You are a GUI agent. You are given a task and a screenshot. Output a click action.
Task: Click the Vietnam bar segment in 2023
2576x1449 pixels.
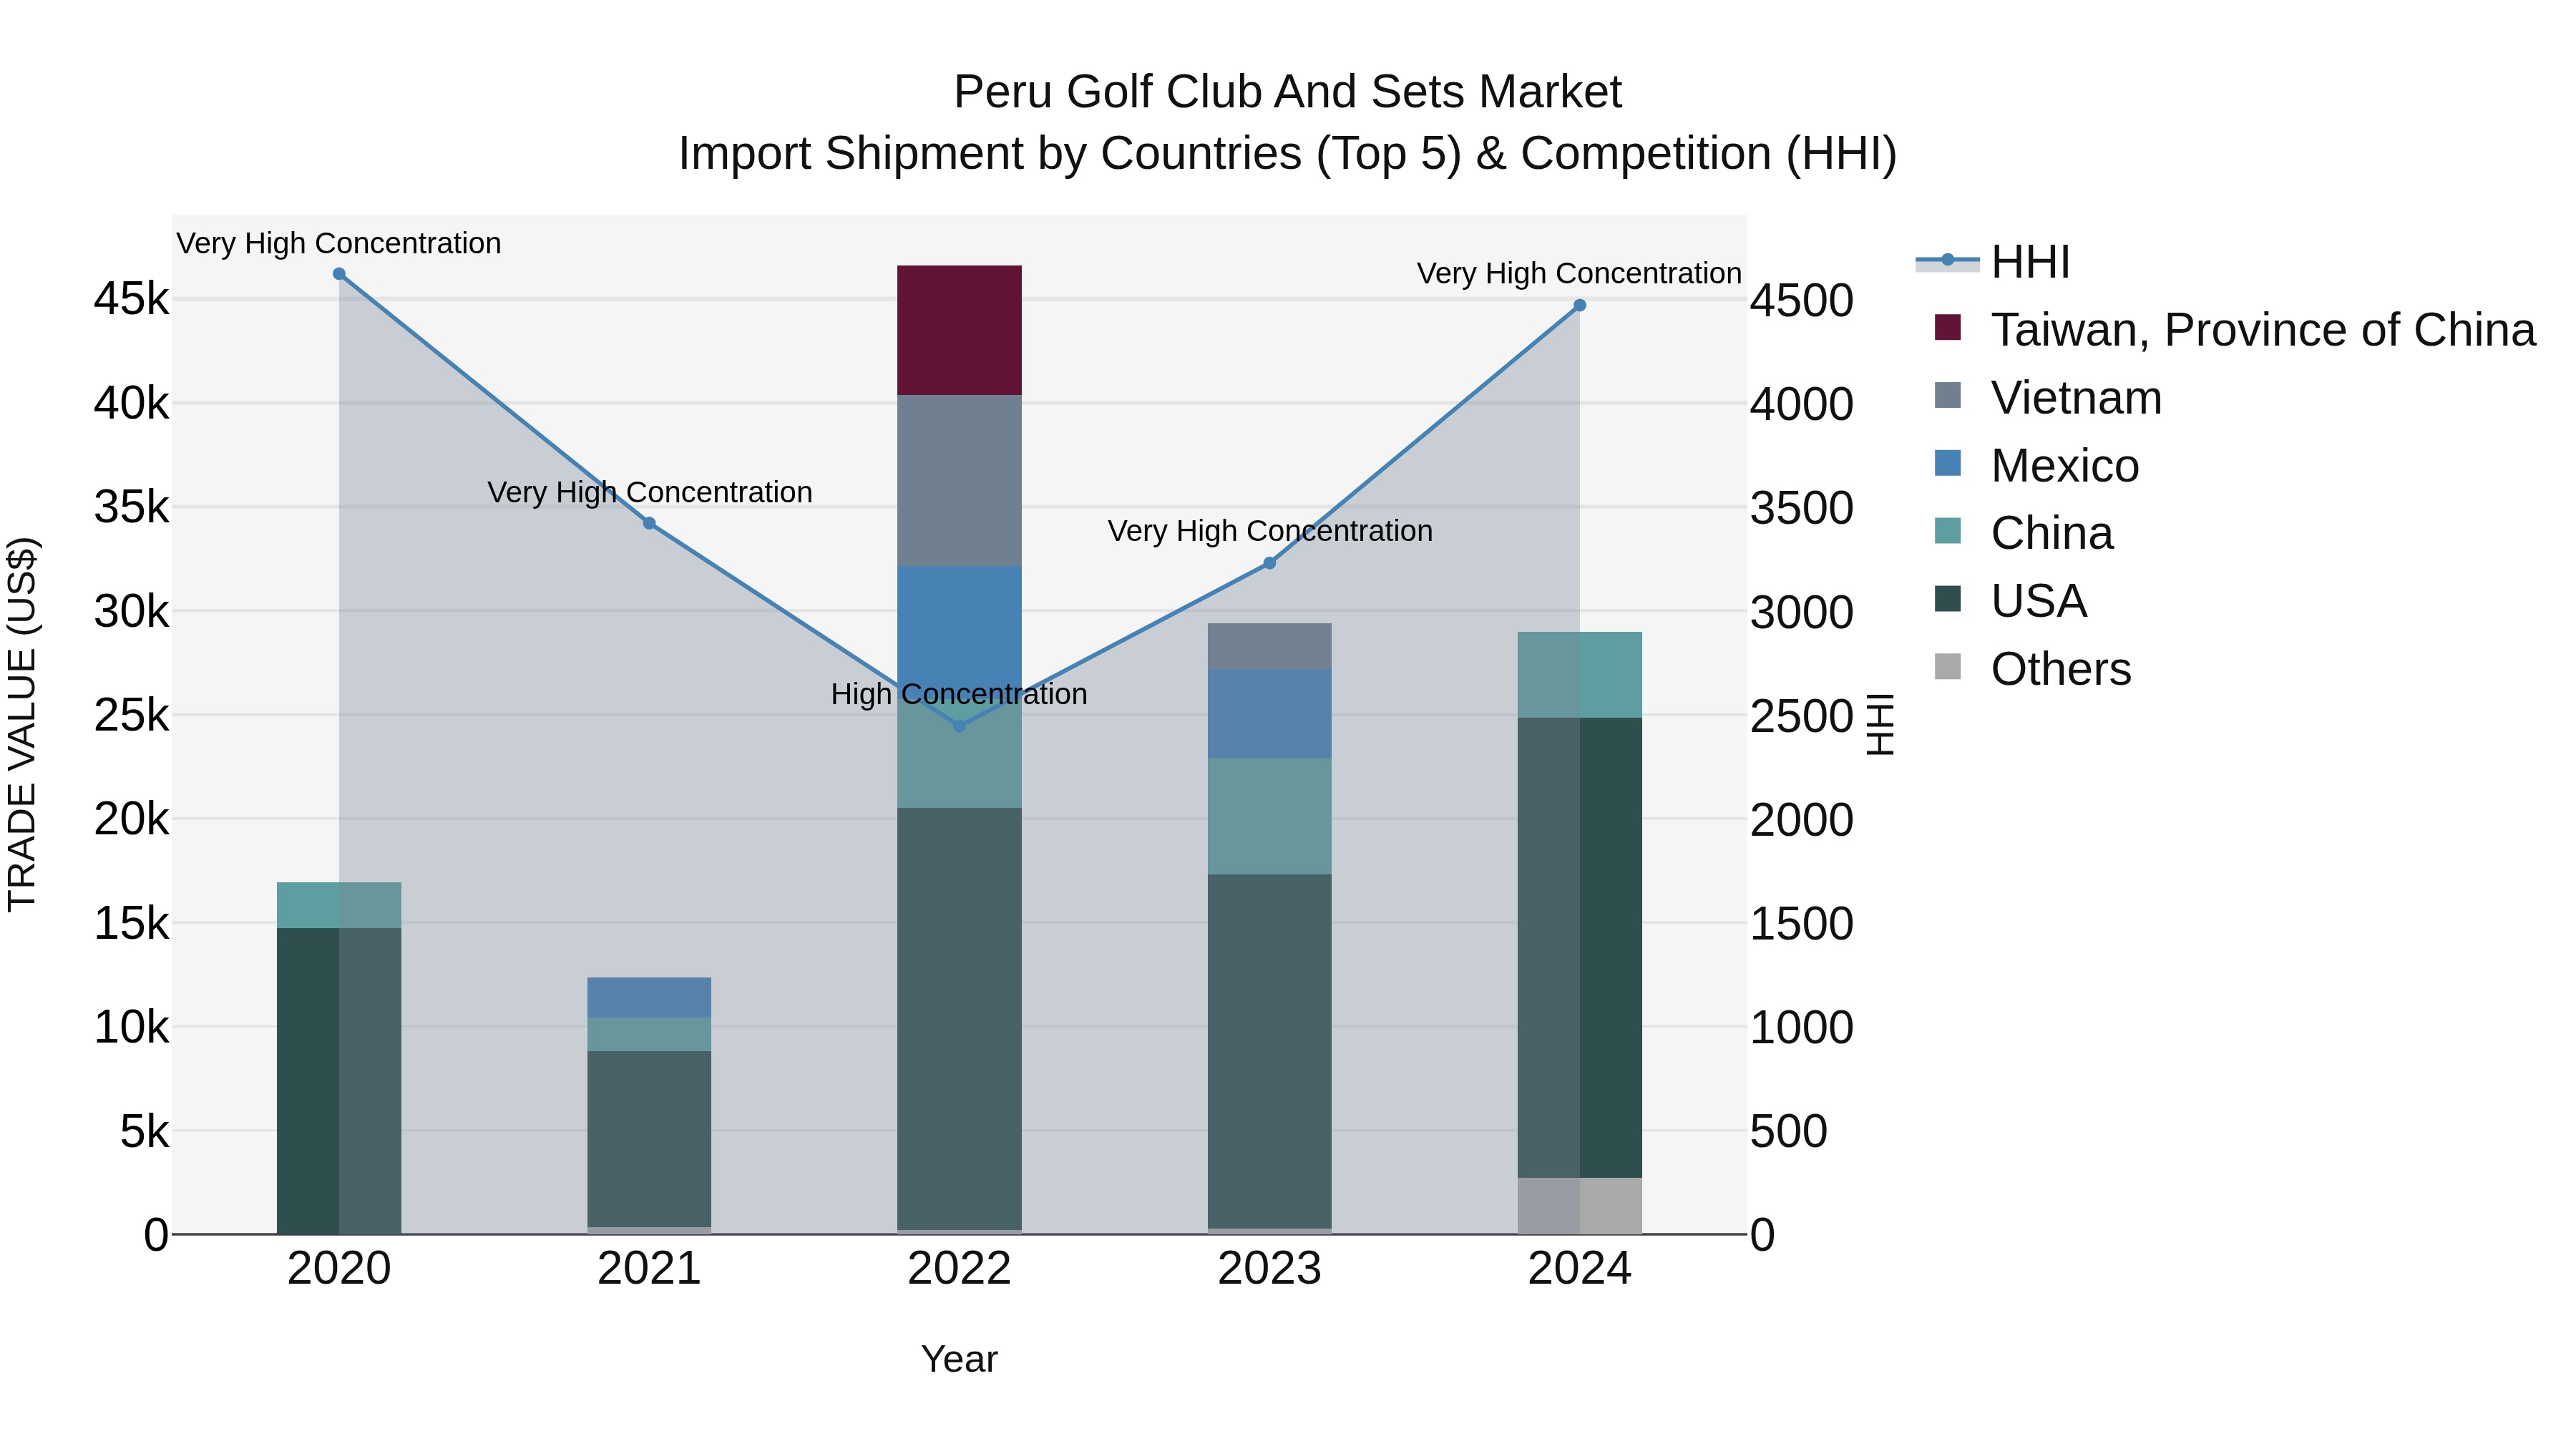tap(1269, 647)
